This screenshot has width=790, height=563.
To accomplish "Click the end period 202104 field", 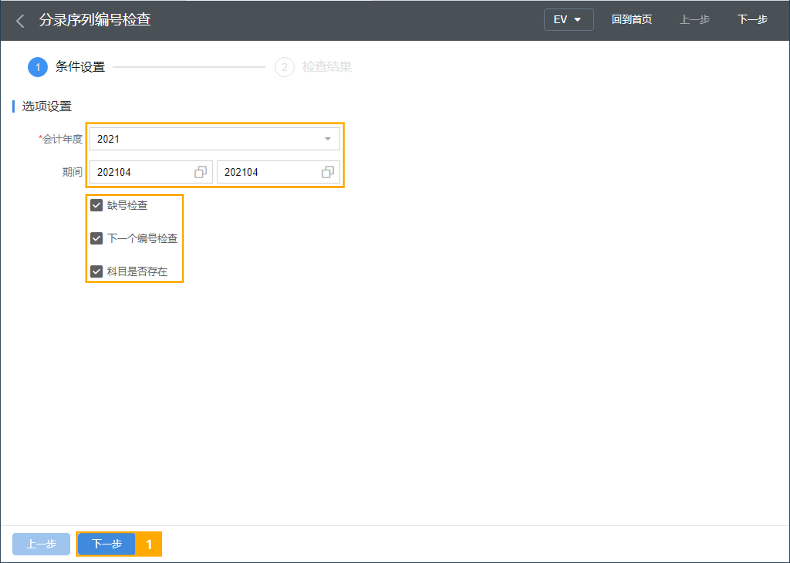I will 278,172.
